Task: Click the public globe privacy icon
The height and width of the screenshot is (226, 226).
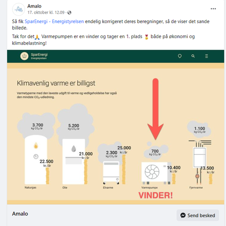Action: (x=69, y=13)
